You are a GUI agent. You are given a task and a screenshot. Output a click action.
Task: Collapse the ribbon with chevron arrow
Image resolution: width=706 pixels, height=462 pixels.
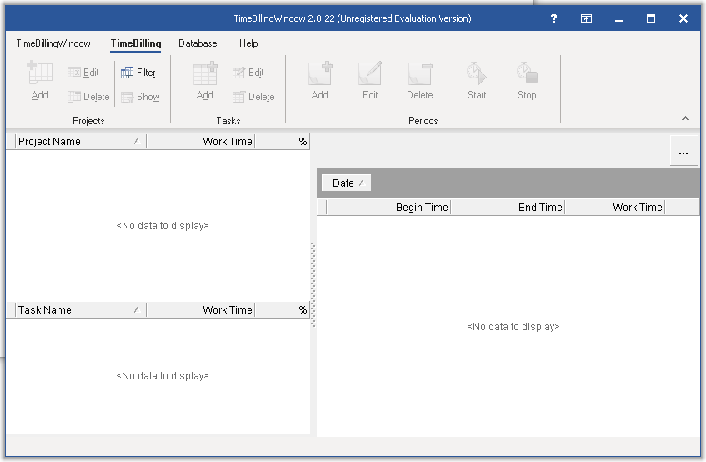[x=686, y=119]
